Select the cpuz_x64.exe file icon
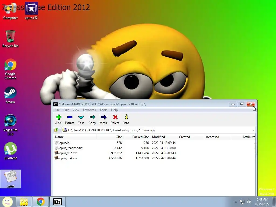This screenshot has width=276, height=207. point(57,158)
